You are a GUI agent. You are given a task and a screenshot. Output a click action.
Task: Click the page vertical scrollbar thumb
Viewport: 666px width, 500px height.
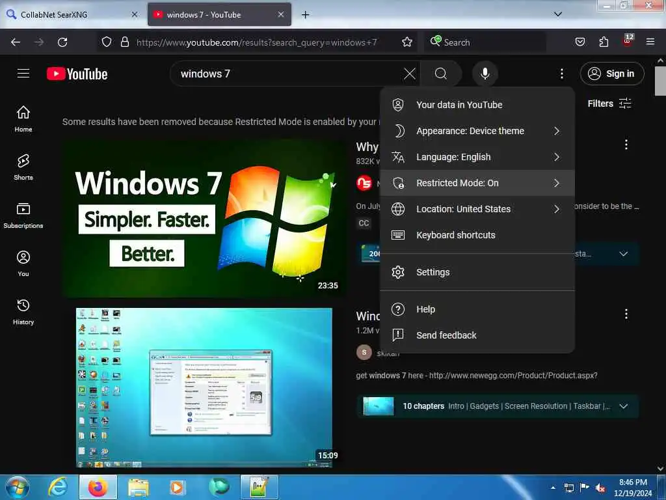click(x=660, y=80)
